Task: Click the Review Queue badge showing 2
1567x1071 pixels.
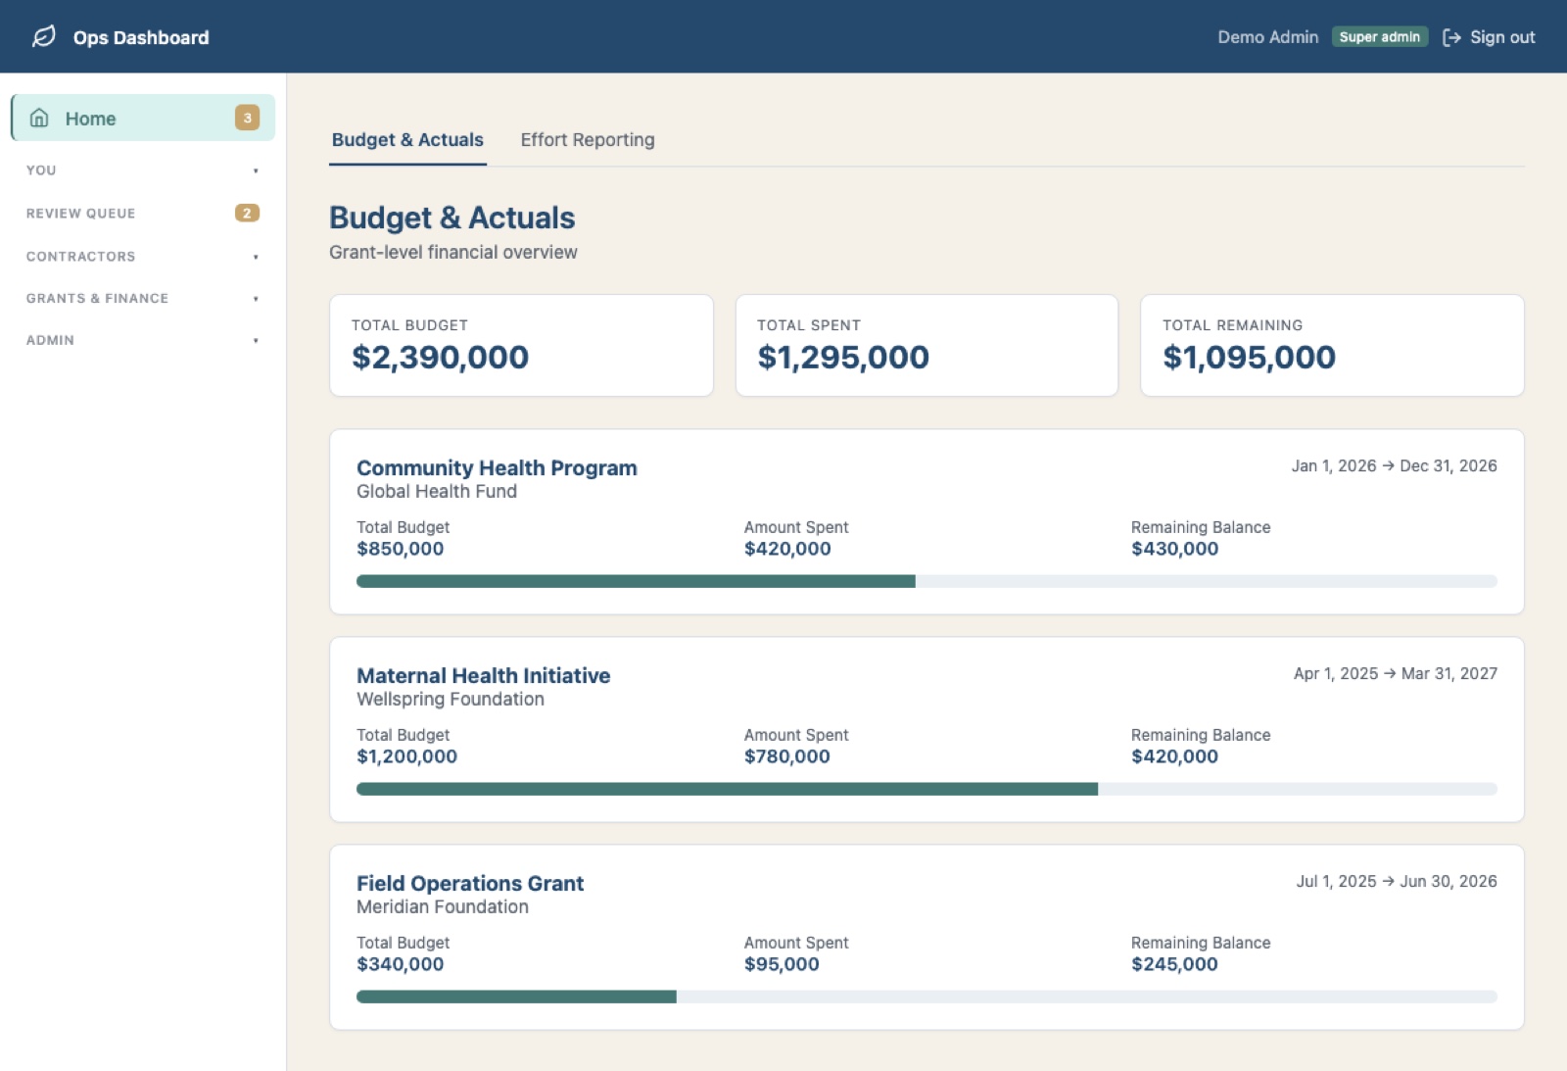Action: (247, 213)
